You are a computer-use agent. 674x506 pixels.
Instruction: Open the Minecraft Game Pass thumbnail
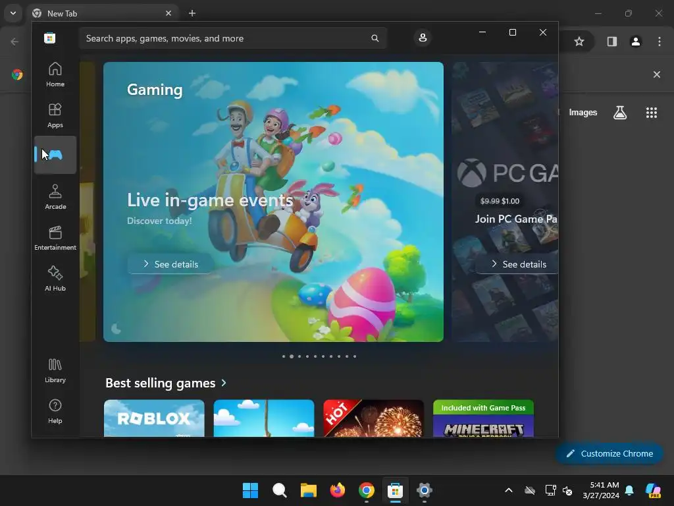483,418
